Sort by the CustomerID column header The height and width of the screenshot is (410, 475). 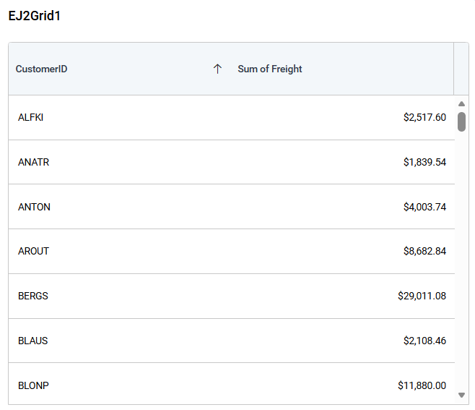click(42, 69)
